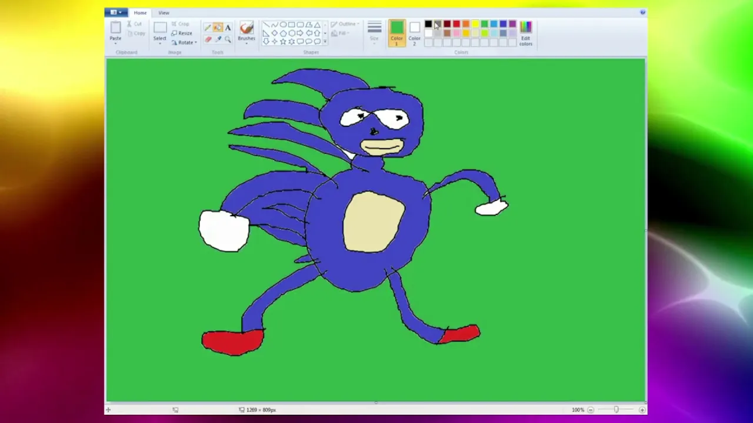The height and width of the screenshot is (423, 753).
Task: Choose the Rectangle shape
Action: [x=291, y=25]
